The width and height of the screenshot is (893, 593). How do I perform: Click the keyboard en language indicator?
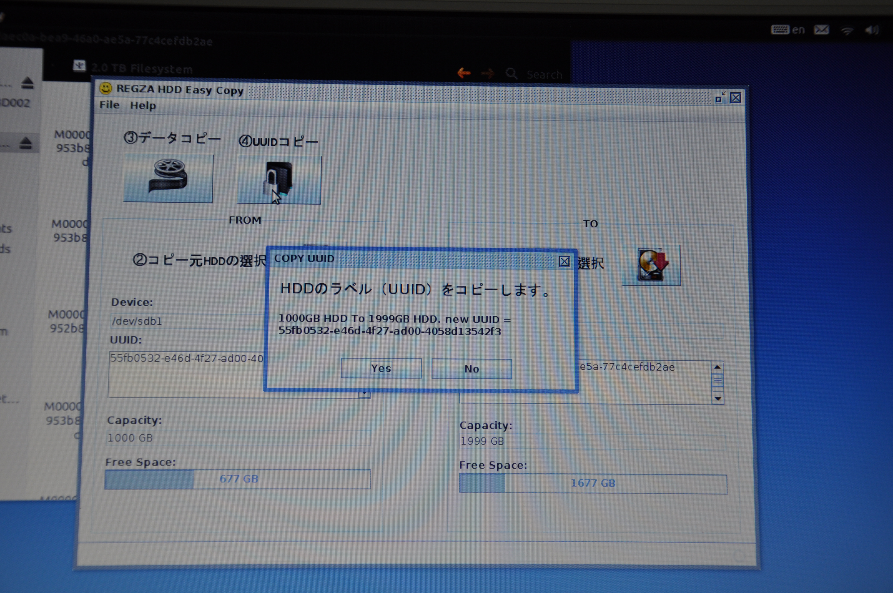point(788,29)
